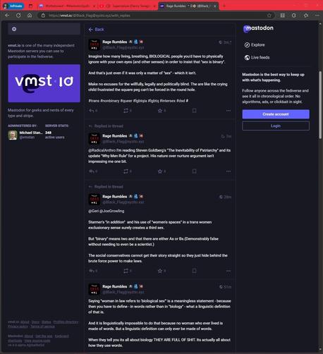Boost the first Rage Rumbles post
Viewport: 323px width, 354px height.
pos(126,111)
